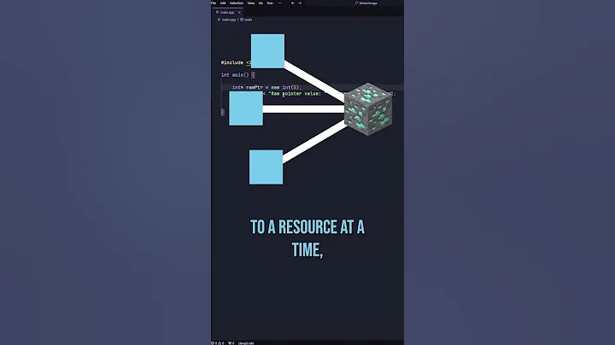Click the closing brace of main
Image resolution: width=615 pixels, height=345 pixels.
point(222,112)
